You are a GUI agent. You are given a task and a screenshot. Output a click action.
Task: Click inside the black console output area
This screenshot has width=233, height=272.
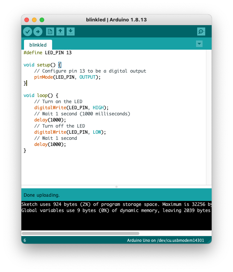pyautogui.click(x=114, y=221)
